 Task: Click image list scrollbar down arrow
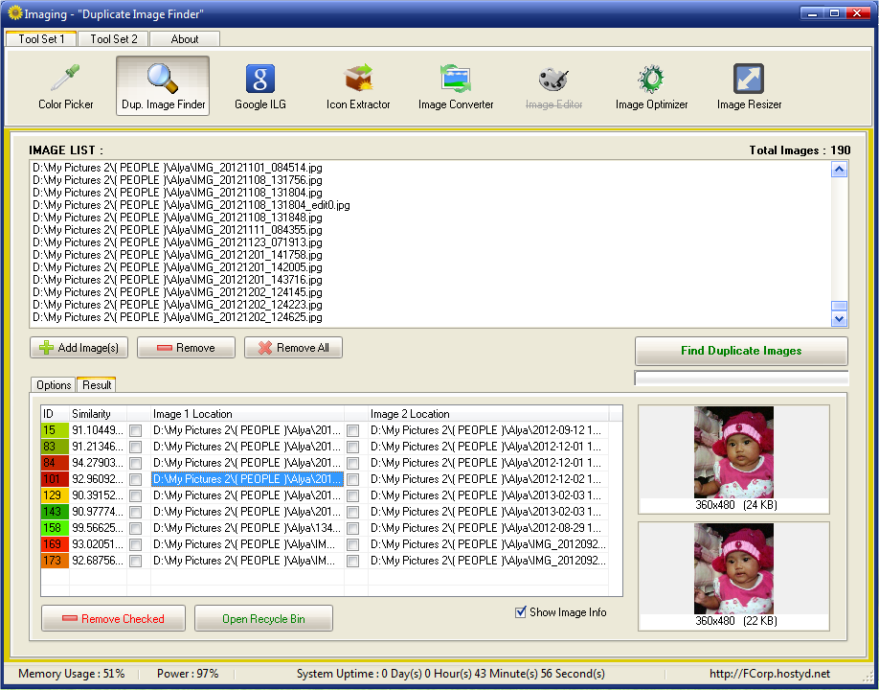[x=839, y=318]
